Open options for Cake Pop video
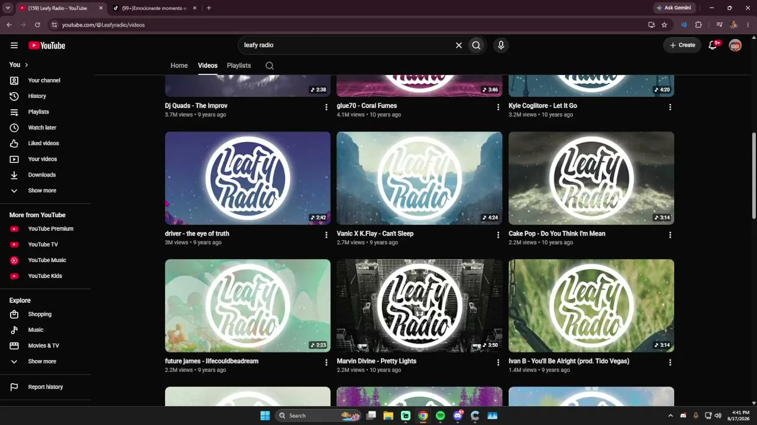Image resolution: width=757 pixels, height=425 pixels. (670, 235)
